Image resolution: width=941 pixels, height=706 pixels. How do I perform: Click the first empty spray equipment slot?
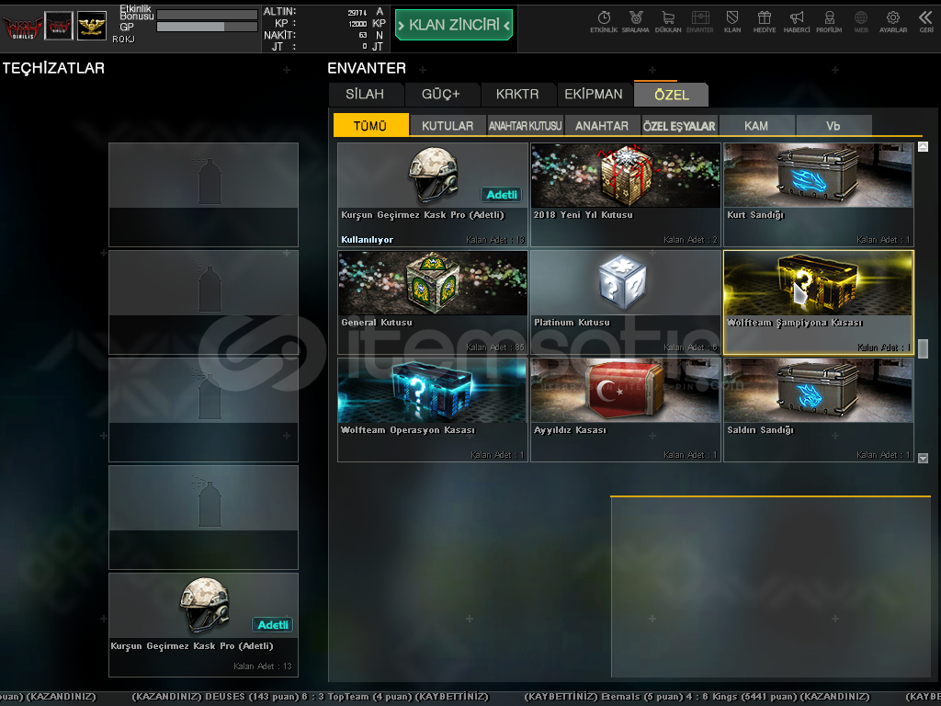[203, 195]
